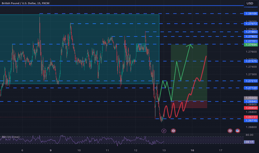Select the 1.27803 price level label
The width and height of the screenshot is (259, 153).
tap(251, 36)
